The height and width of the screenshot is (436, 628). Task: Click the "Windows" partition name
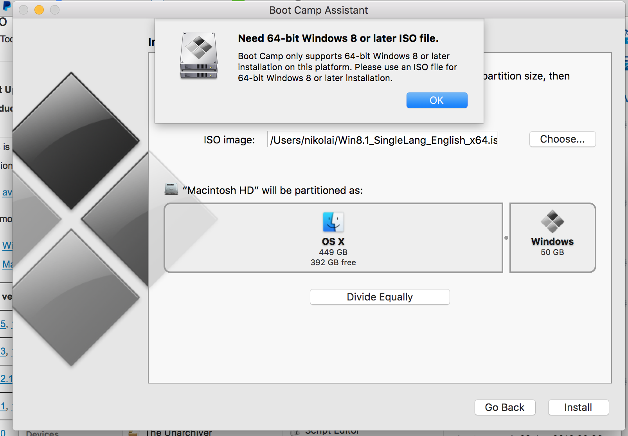point(552,241)
